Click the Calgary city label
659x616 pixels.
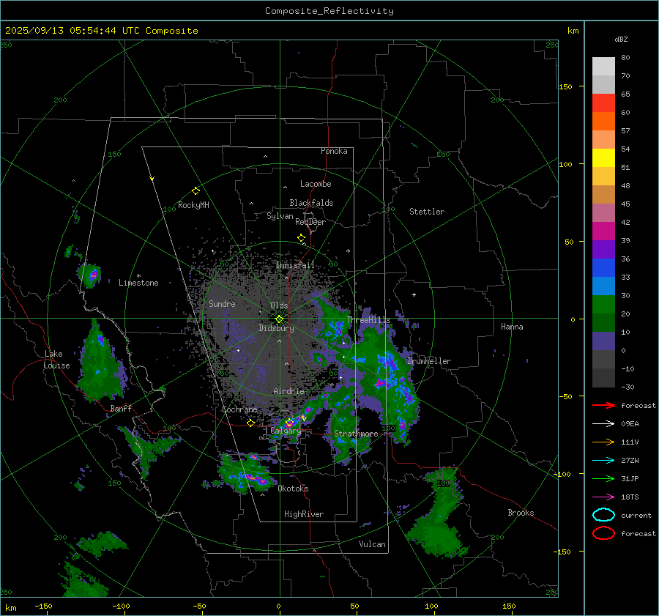pyautogui.click(x=286, y=431)
